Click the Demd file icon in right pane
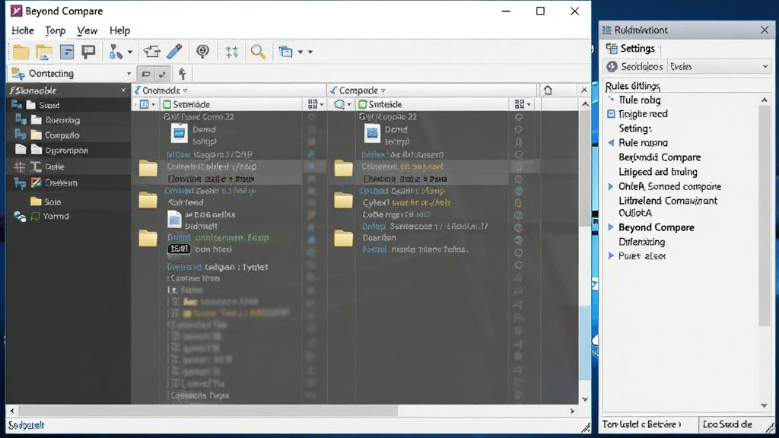 tap(371, 133)
